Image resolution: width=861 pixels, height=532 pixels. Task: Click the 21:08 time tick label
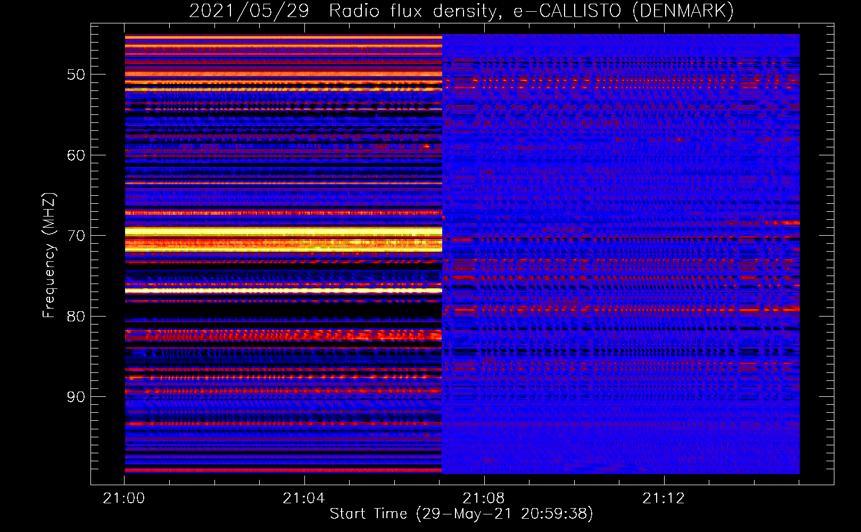[484, 498]
